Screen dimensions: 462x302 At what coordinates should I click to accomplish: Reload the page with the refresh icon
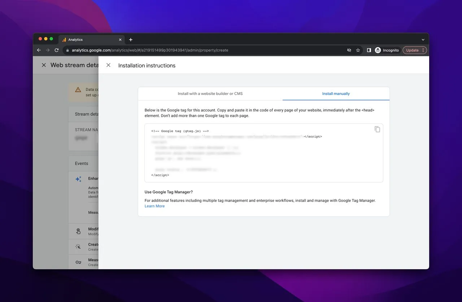(x=57, y=50)
